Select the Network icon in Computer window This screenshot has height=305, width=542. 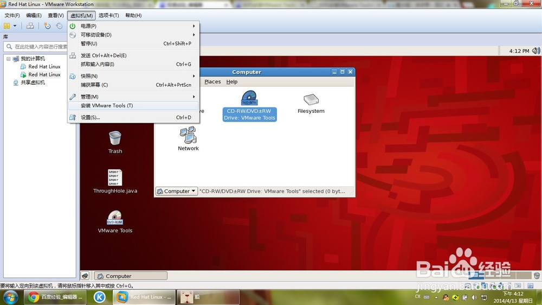189,138
